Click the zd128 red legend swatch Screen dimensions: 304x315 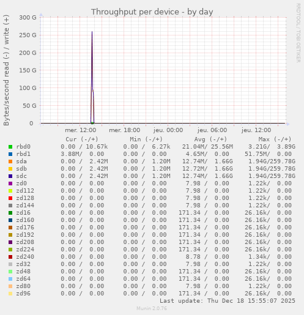pyautogui.click(x=10, y=198)
